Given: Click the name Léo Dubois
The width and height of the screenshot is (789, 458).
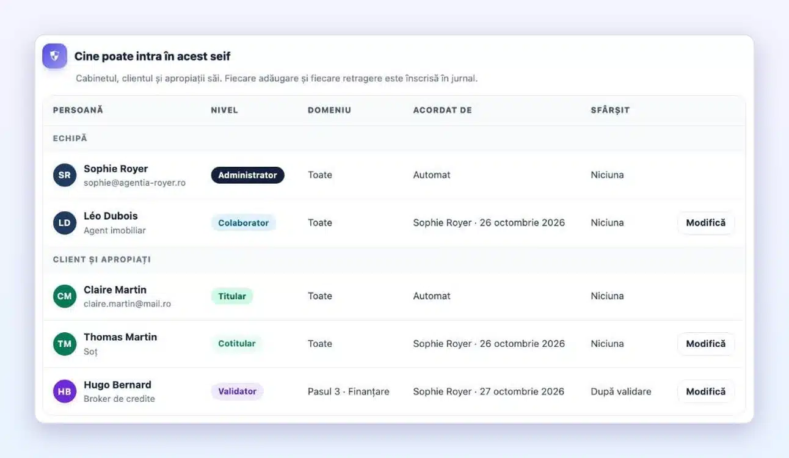Looking at the screenshot, I should pyautogui.click(x=111, y=216).
